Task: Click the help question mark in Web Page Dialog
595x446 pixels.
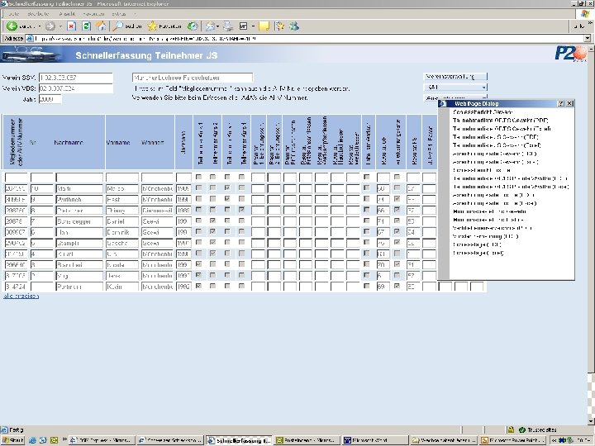Action: click(561, 103)
